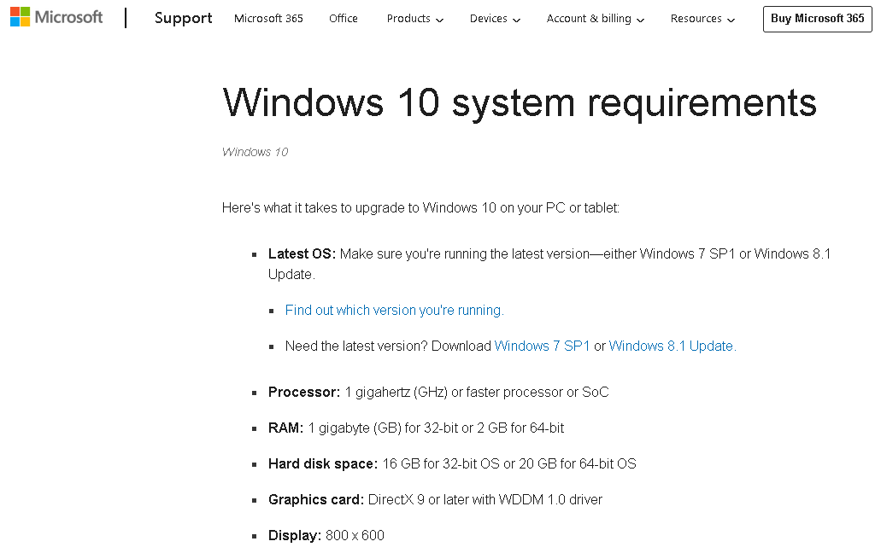Open the Devices dropdown menu
The height and width of the screenshot is (553, 881).
495,19
